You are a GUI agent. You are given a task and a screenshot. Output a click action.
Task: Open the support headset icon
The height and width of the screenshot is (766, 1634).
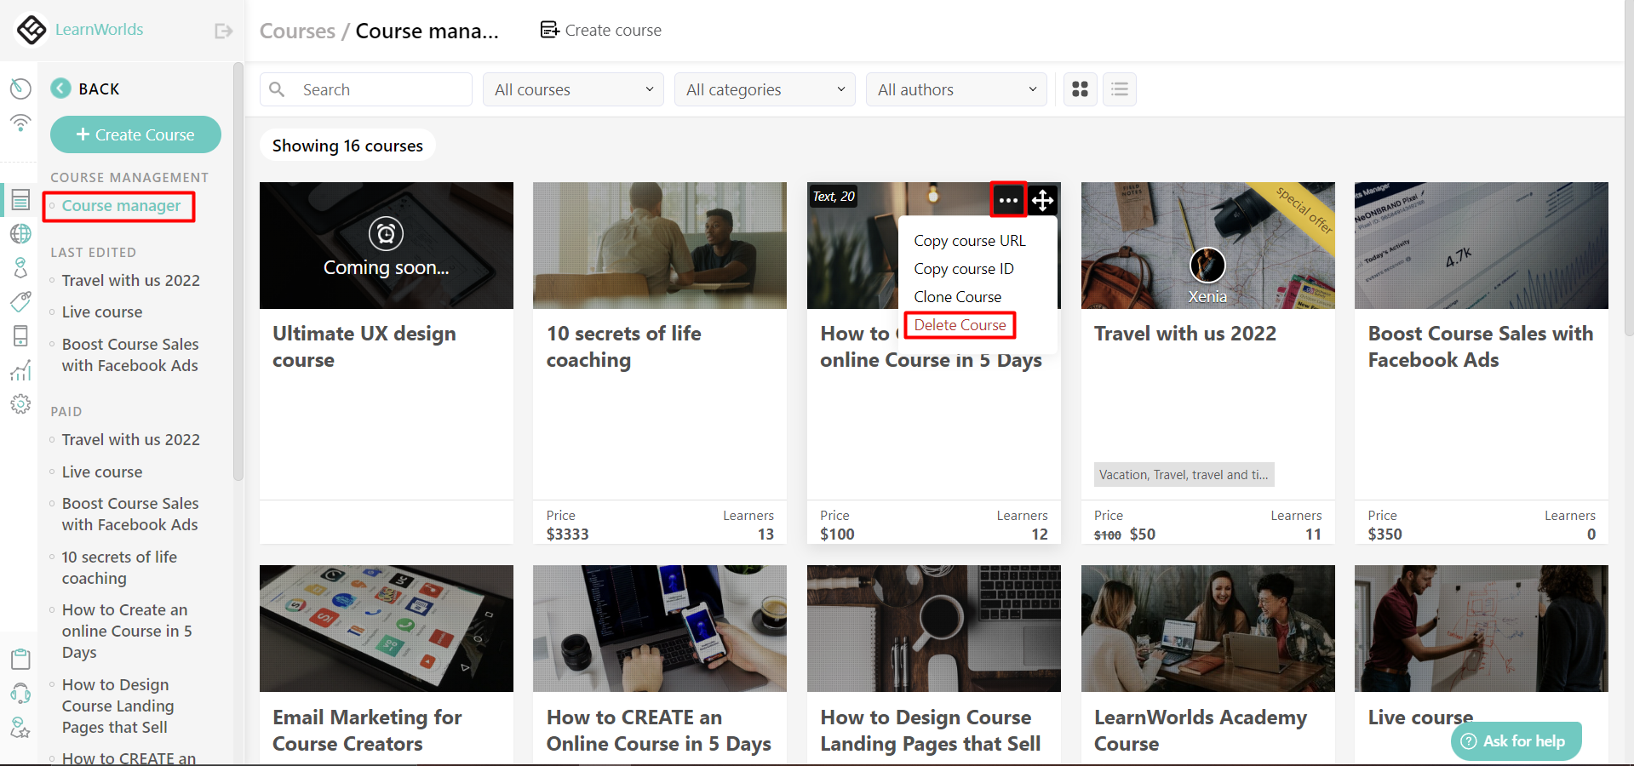coord(20,693)
